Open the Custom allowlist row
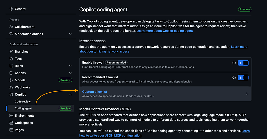This screenshot has height=139, width=267. coord(165,94)
